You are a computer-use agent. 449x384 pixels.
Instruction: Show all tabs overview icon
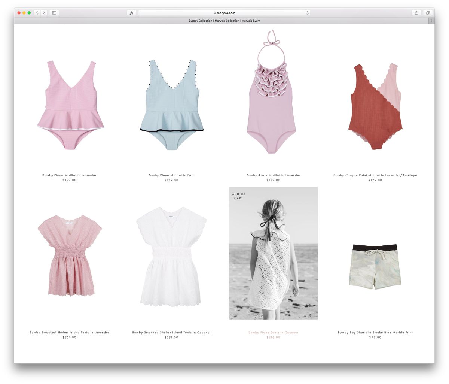point(428,13)
